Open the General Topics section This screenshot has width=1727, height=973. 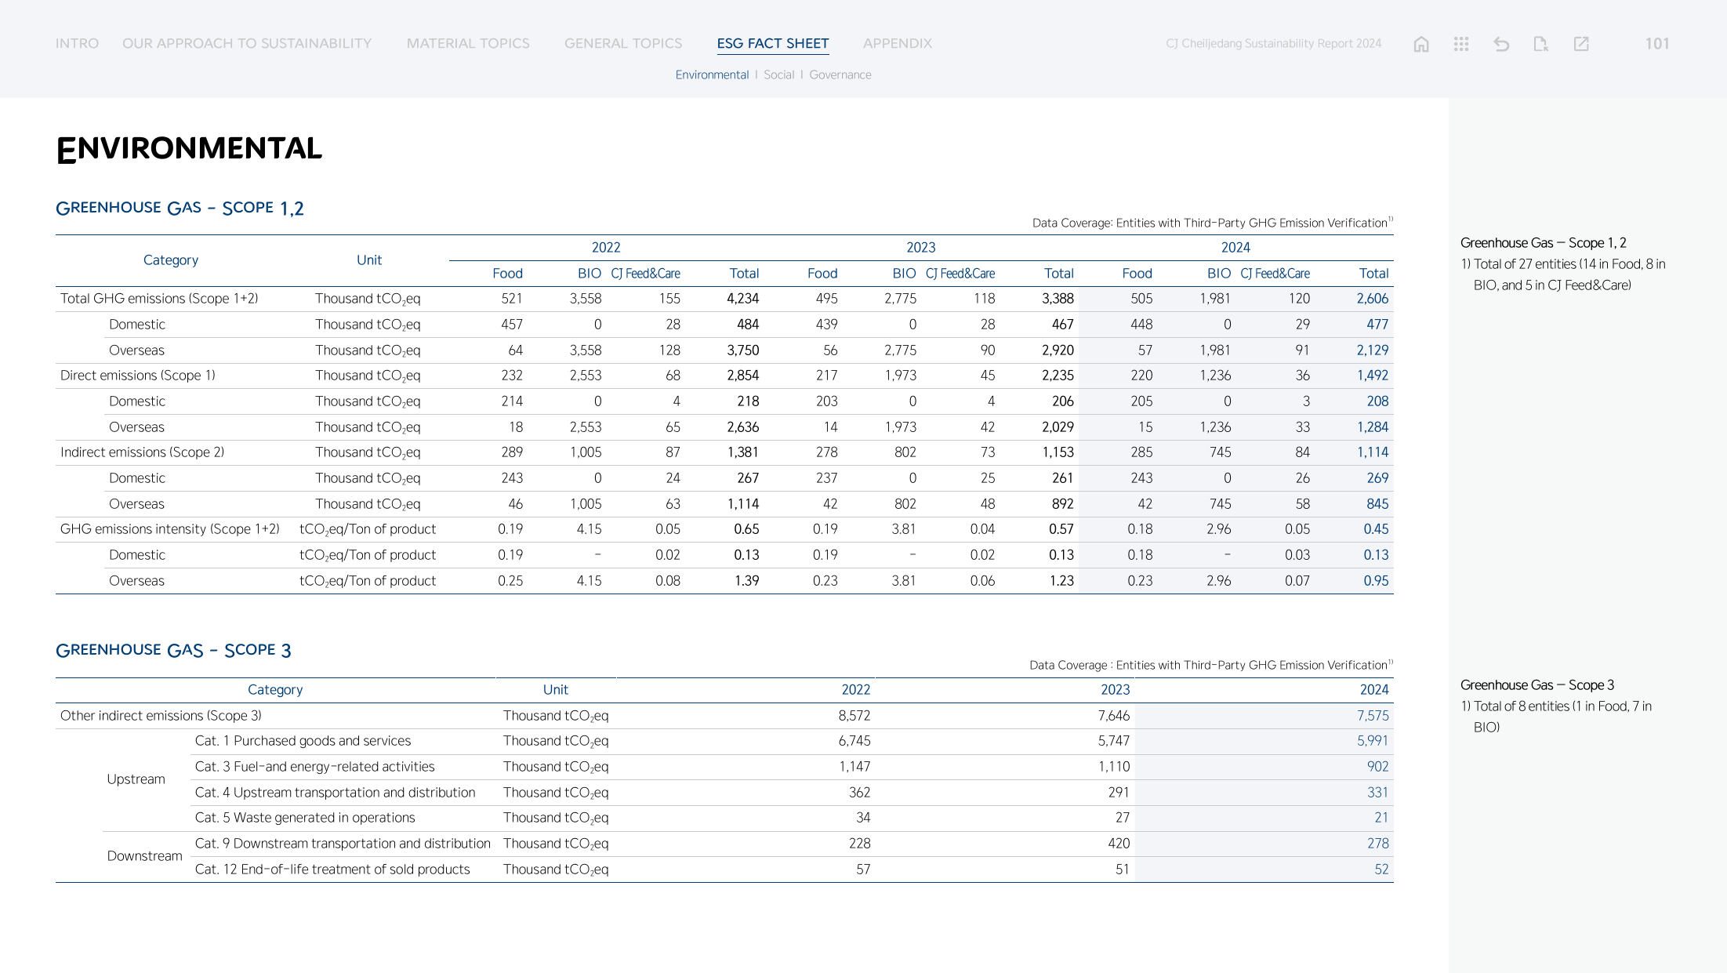click(x=623, y=43)
